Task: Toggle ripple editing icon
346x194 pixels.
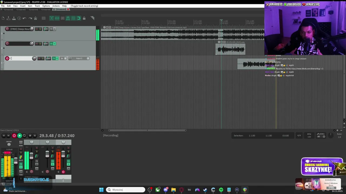Action: [x=62, y=18]
